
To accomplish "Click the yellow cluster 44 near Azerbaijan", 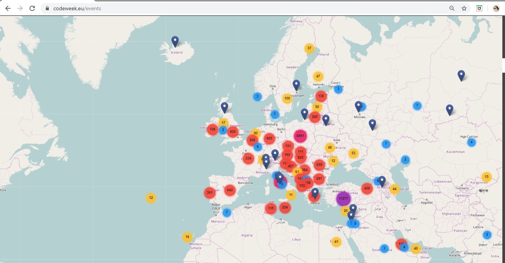I will [394, 188].
